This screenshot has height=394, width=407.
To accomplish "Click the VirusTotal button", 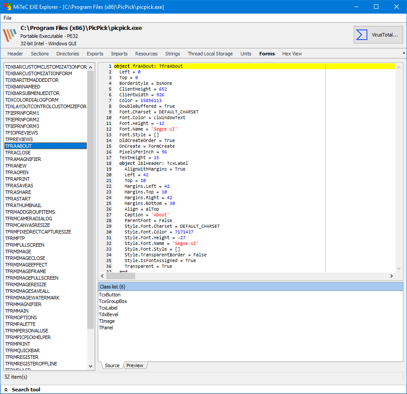I will [x=378, y=35].
